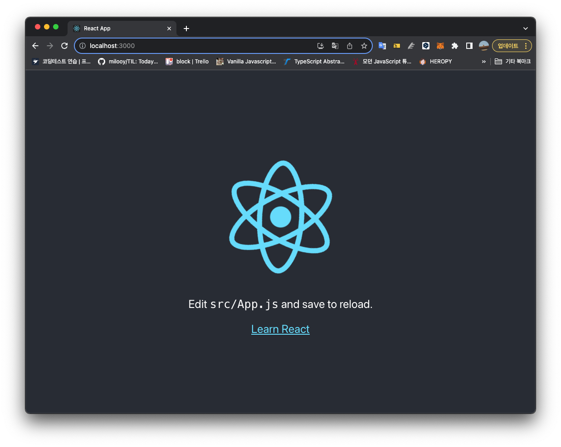Open the yellow extension icon in toolbar
The height and width of the screenshot is (447, 561).
coord(397,46)
